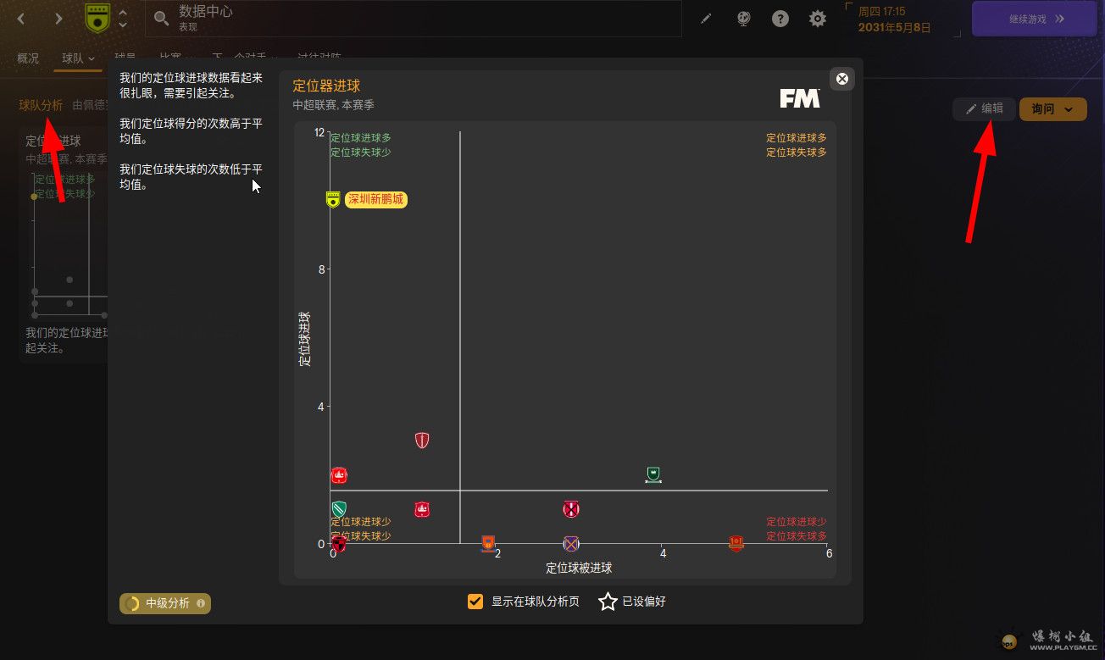
Task: Uncheck the 显示在球队分析页 checkbox
Action: click(475, 602)
